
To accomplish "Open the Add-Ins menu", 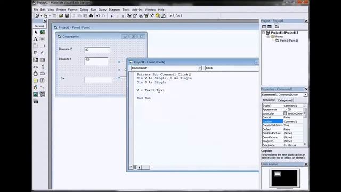I will pyautogui.click(x=137, y=10).
